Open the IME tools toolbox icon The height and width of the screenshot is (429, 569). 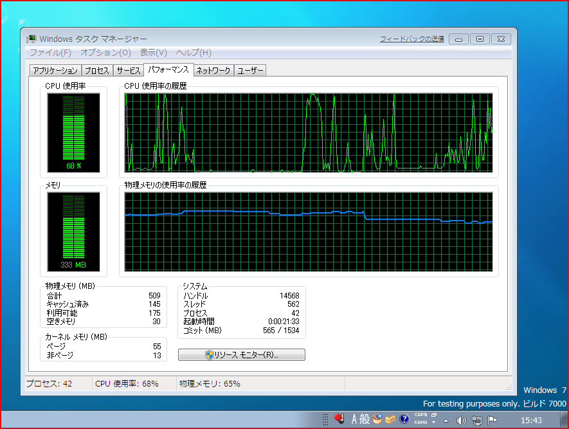coord(390,419)
